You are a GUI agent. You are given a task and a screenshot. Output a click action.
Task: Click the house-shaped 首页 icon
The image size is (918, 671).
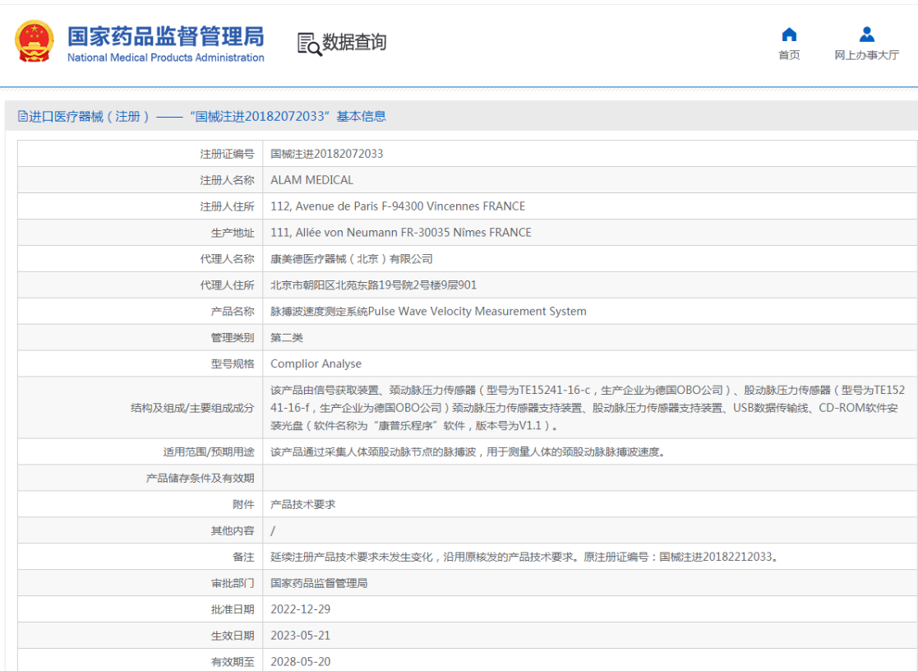click(x=789, y=35)
